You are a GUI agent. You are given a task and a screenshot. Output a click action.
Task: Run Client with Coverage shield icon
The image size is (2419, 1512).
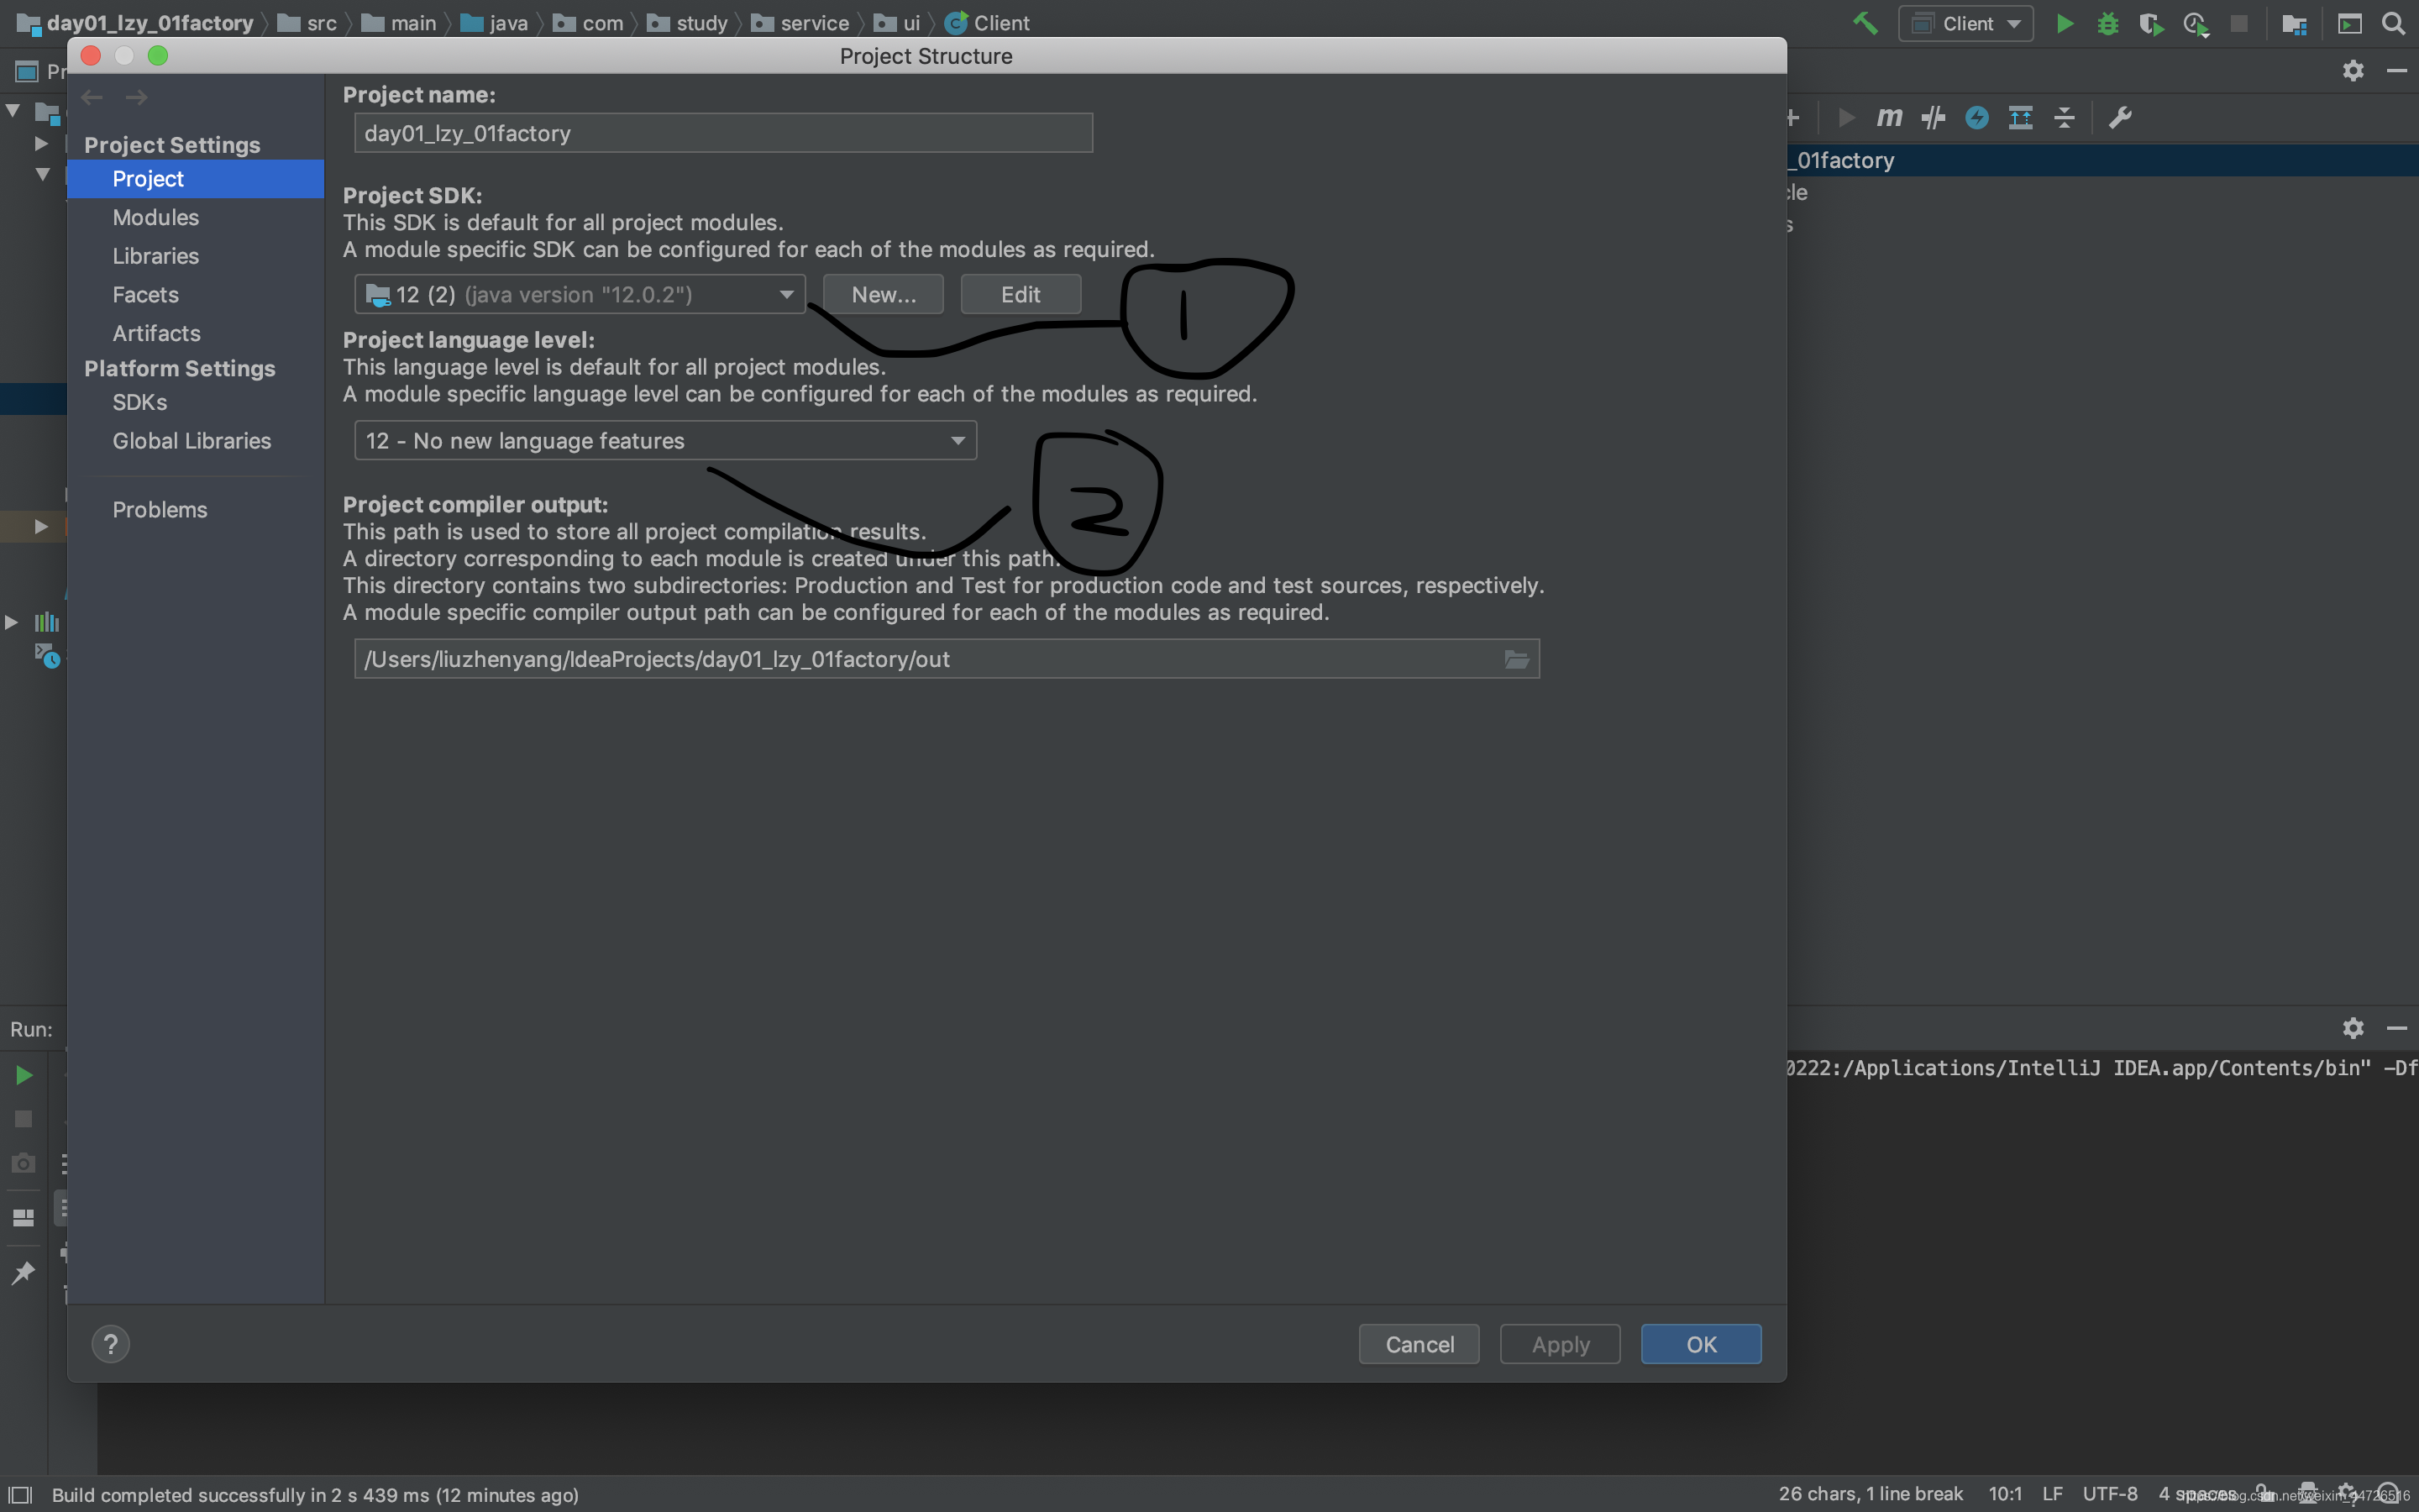click(x=2151, y=23)
